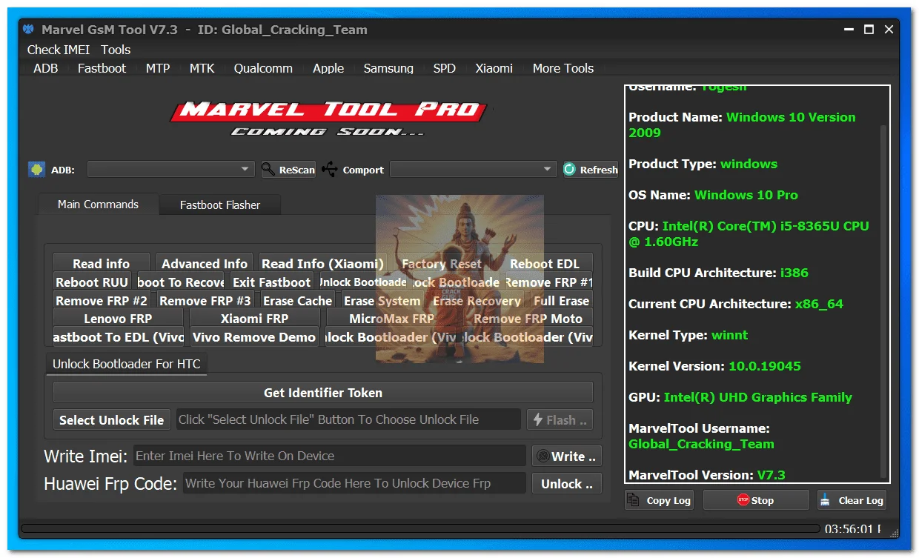The height and width of the screenshot is (558, 919).
Task: Click the Write button's disc icon
Action: click(x=543, y=456)
